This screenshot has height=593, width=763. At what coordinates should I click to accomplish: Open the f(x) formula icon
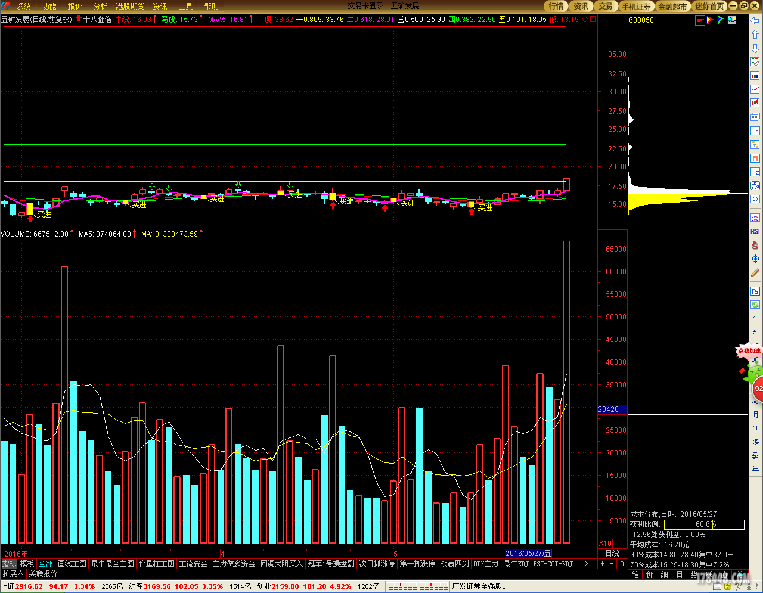[755, 185]
